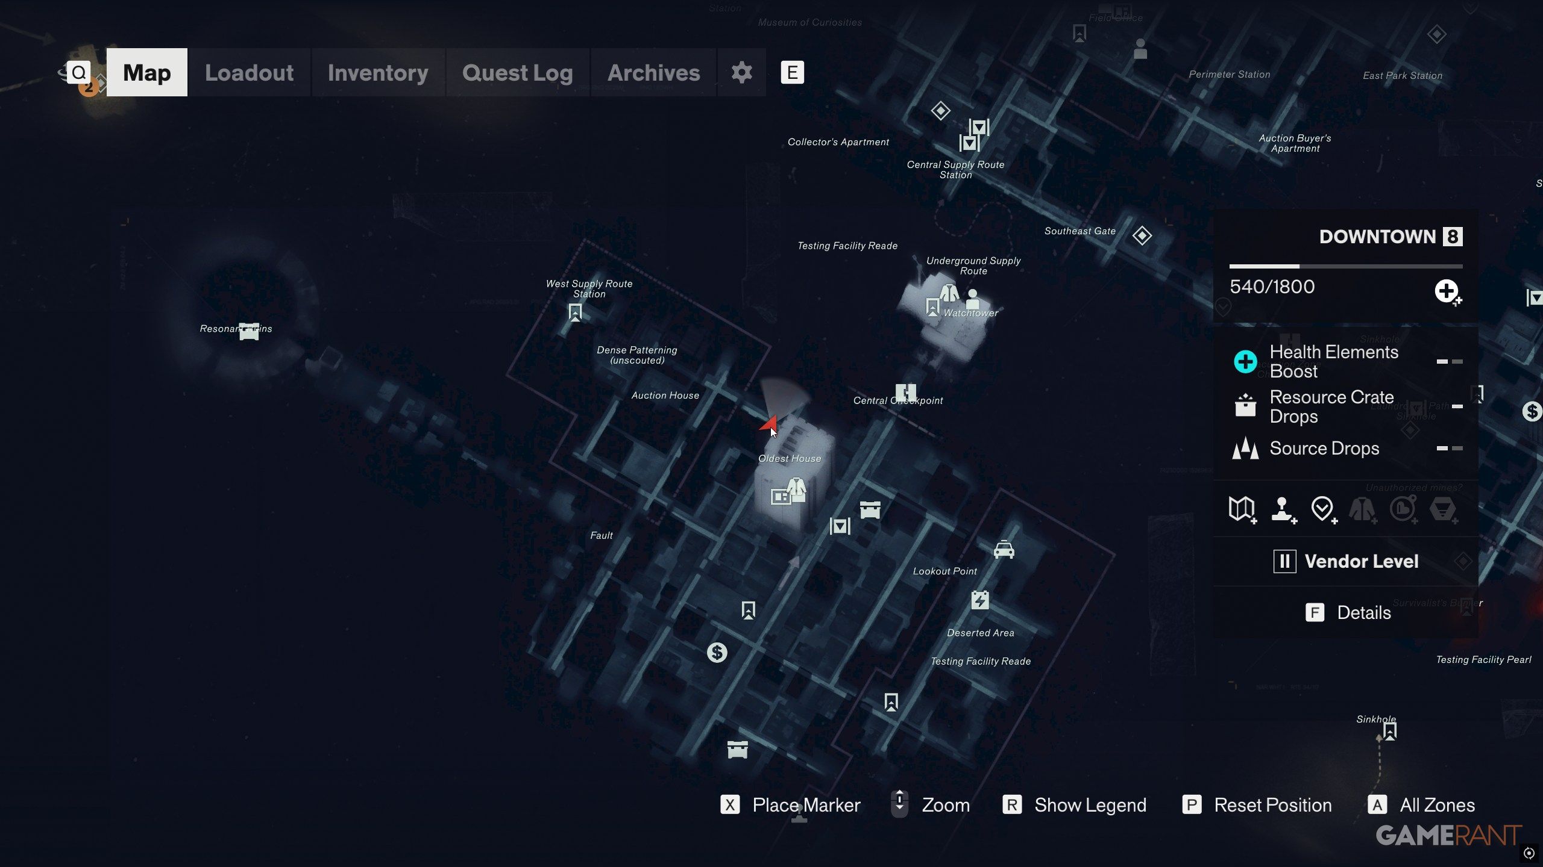
Task: Open Vendor Level section
Action: tap(1345, 561)
